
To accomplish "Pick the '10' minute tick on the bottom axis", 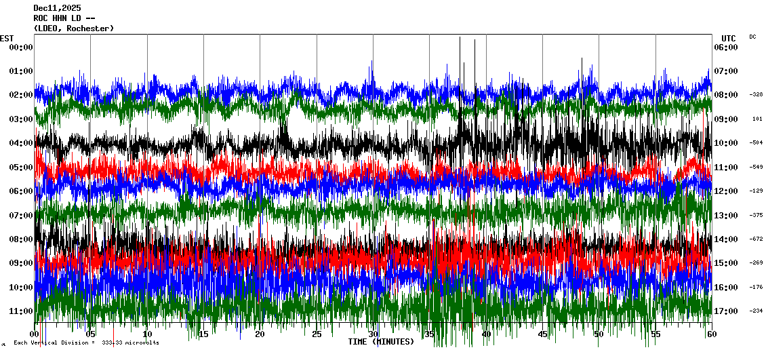I will [148, 334].
